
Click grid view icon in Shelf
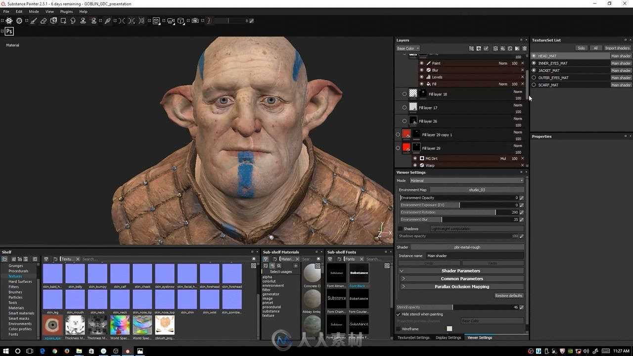pyautogui.click(x=254, y=266)
